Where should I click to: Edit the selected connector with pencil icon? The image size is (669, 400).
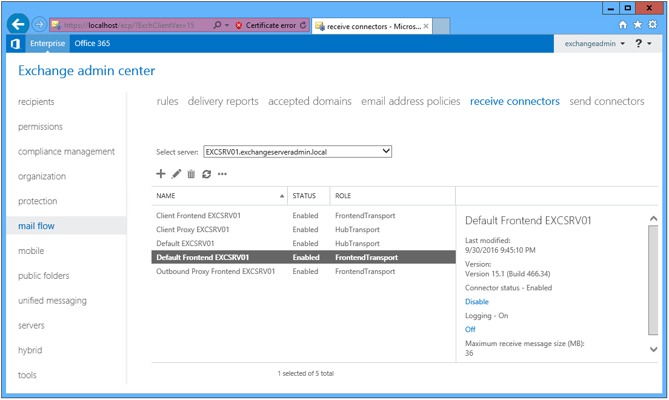click(x=176, y=174)
